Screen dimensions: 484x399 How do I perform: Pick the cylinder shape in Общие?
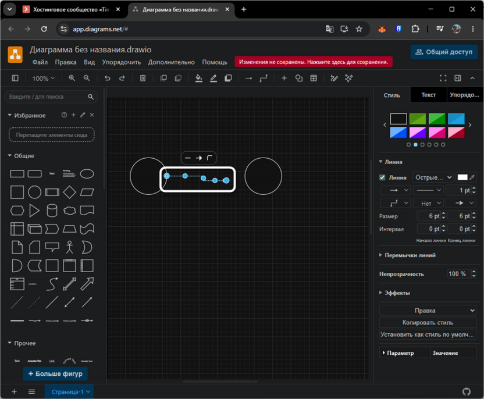click(x=52, y=211)
